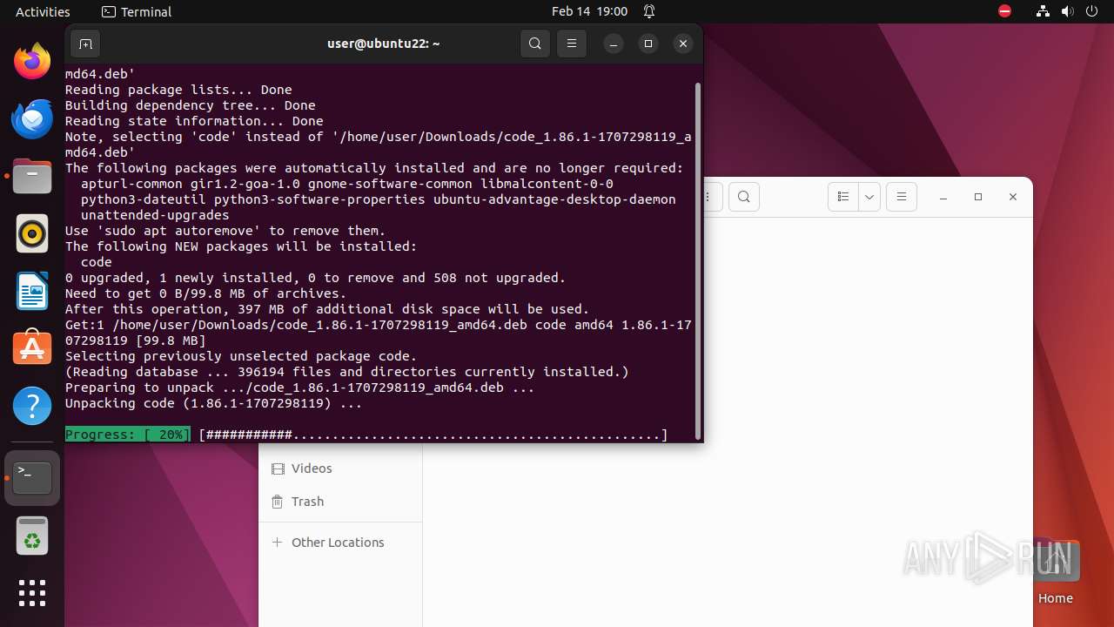1114x627 pixels.
Task: Click the Terminal search icon
Action: (x=535, y=44)
